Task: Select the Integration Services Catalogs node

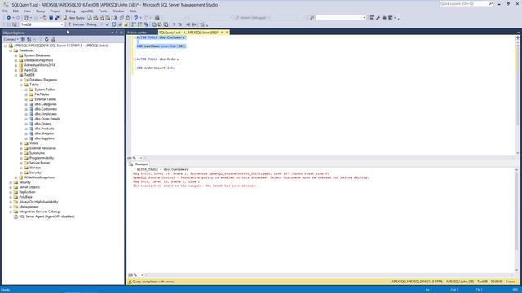Action: pos(40,212)
